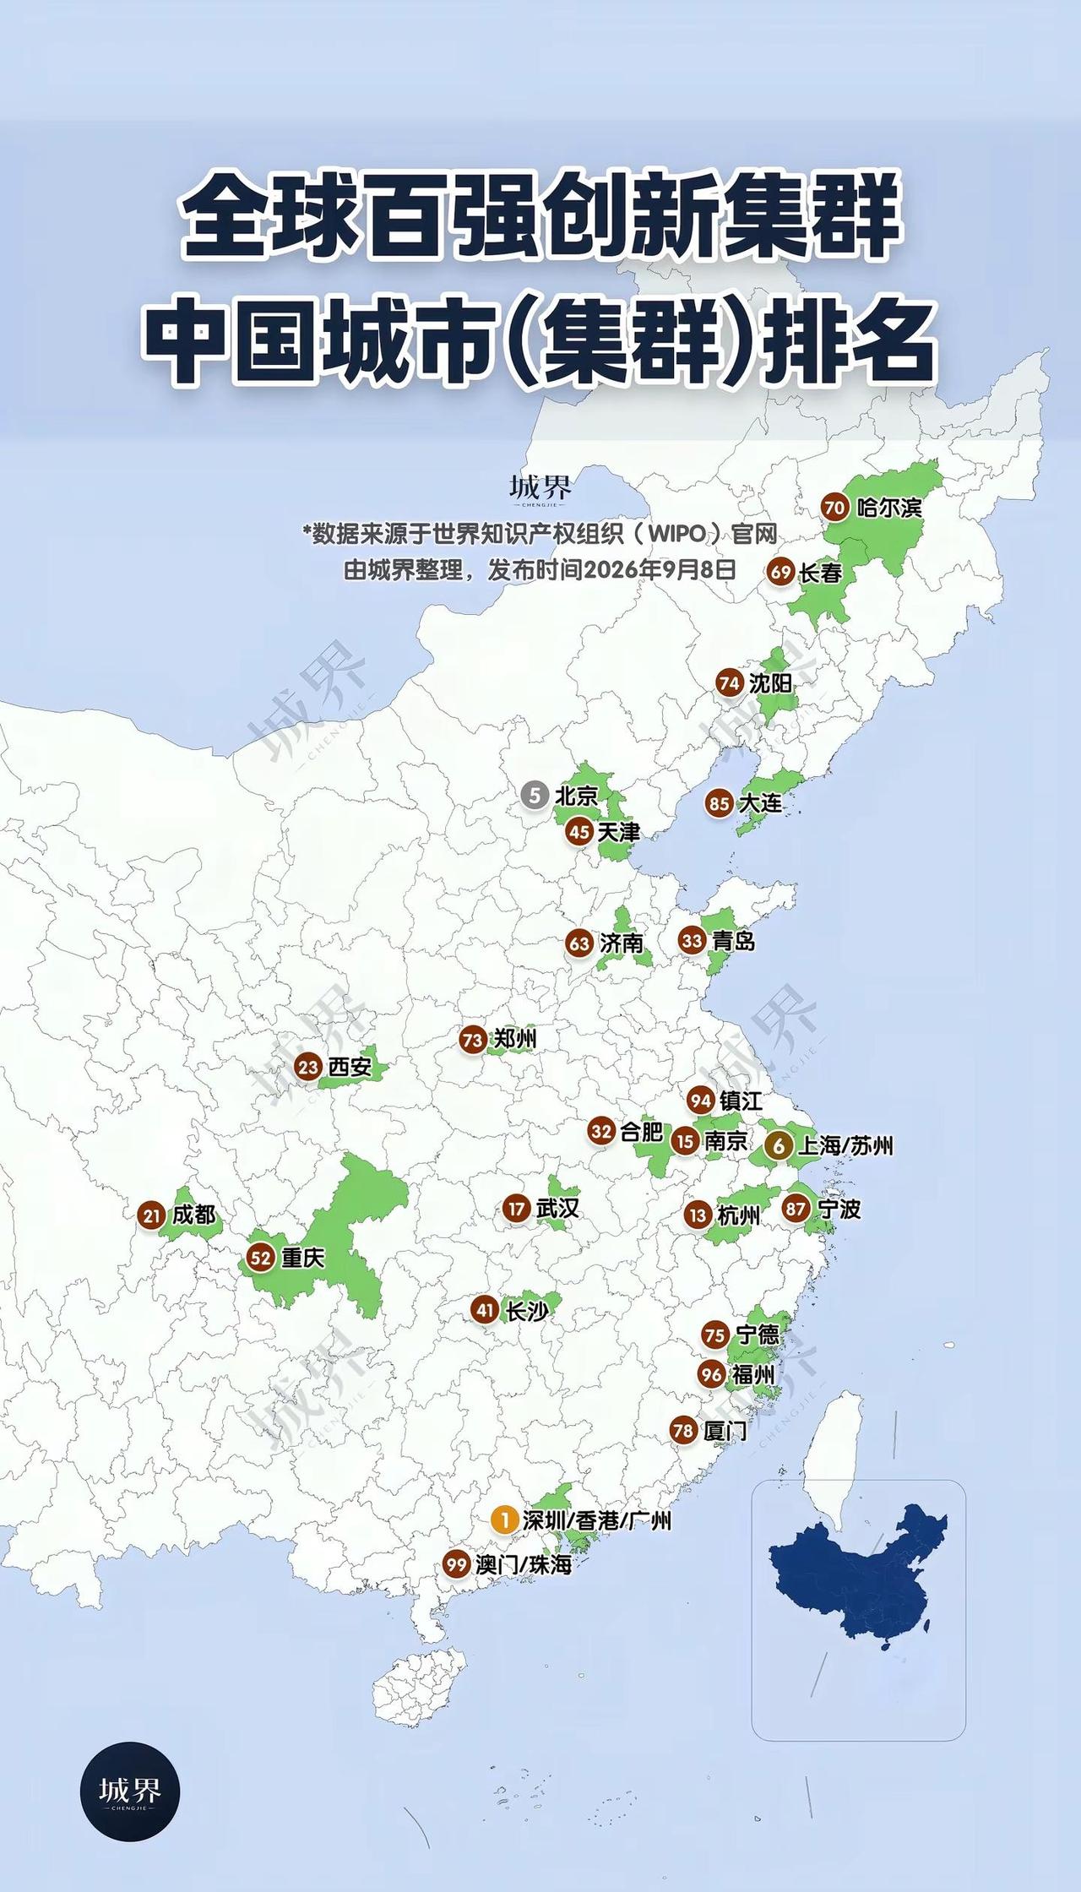Click the 长沙 city label
The height and width of the screenshot is (1892, 1081).
[527, 1310]
